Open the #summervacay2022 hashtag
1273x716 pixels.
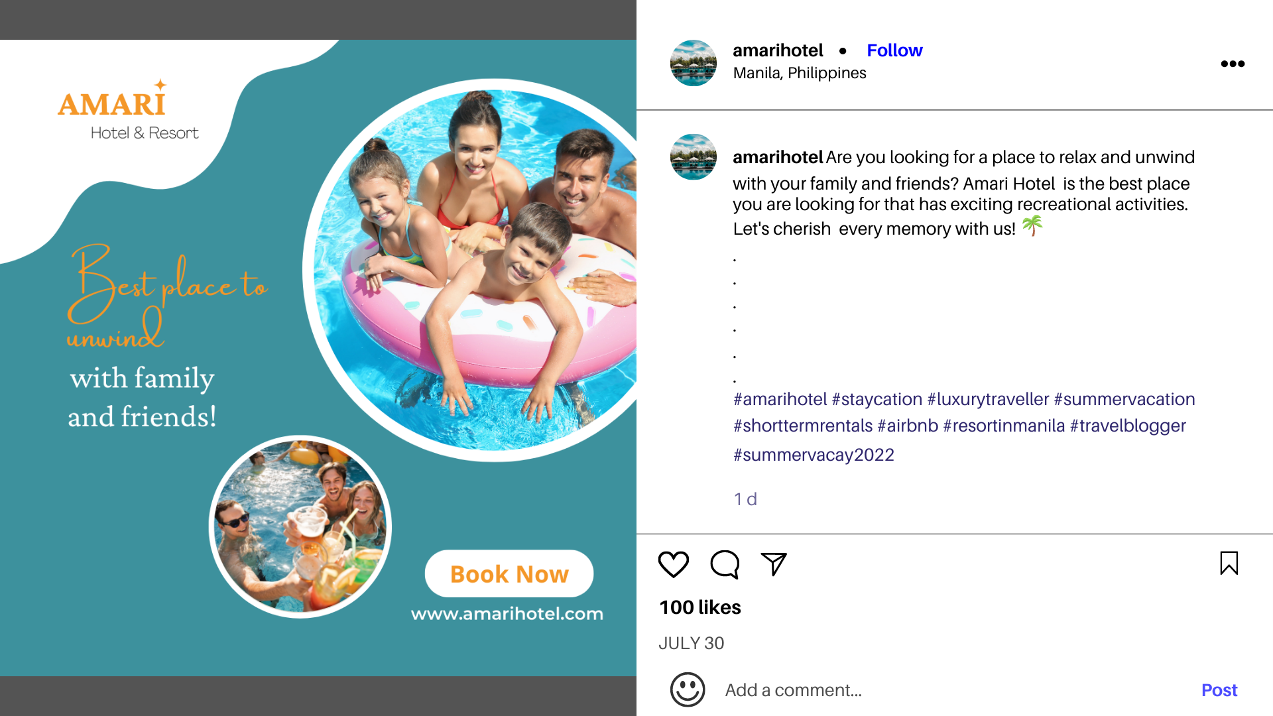coord(814,455)
